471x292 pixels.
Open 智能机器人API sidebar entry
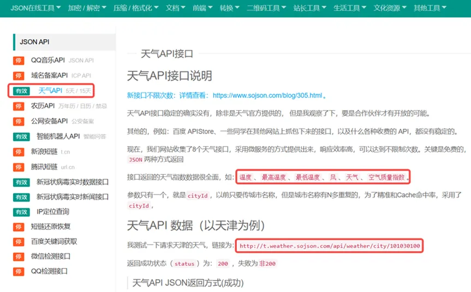tap(58, 136)
